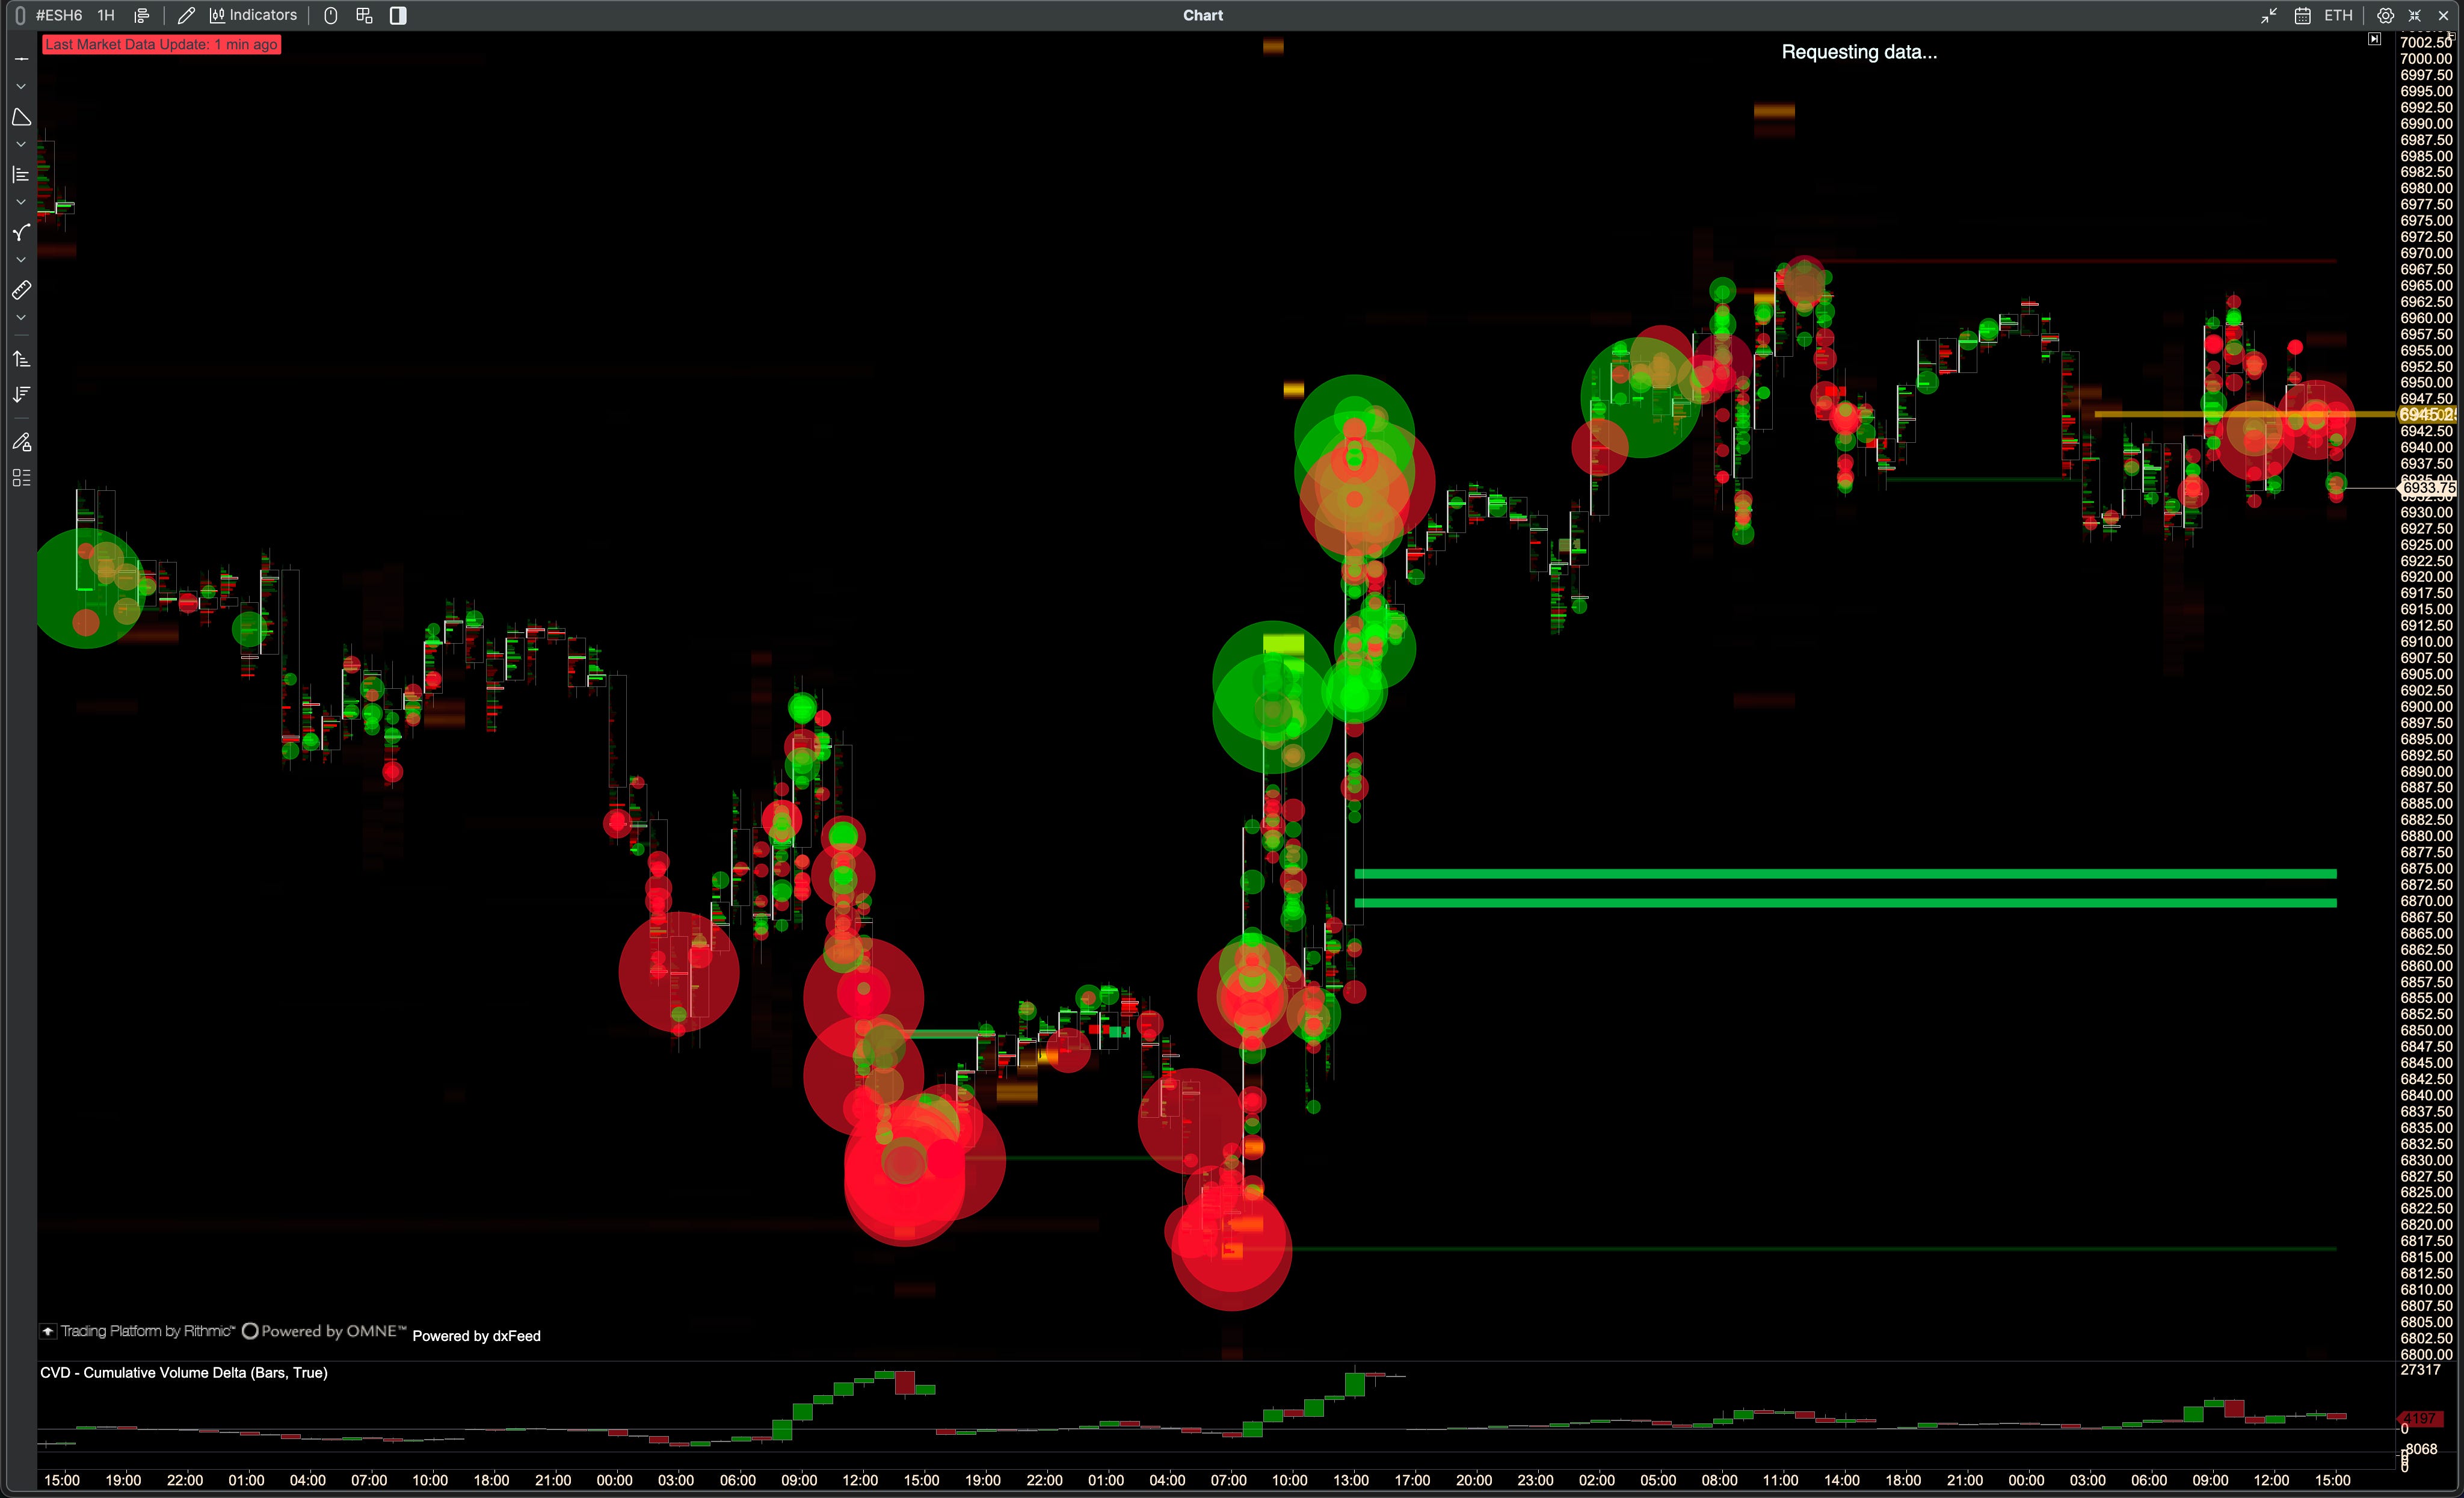Click the scroll-to-latest-bar arrow button

coord(2374,39)
